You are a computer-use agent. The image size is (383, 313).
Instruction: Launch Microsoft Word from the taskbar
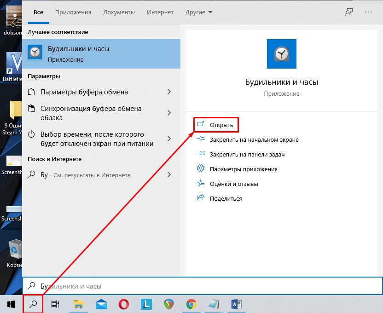coord(237,304)
